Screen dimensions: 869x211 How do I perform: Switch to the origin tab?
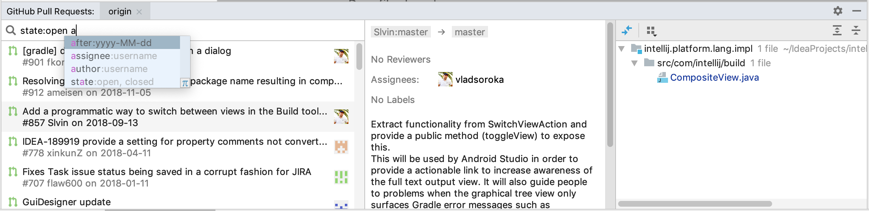pyautogui.click(x=119, y=11)
